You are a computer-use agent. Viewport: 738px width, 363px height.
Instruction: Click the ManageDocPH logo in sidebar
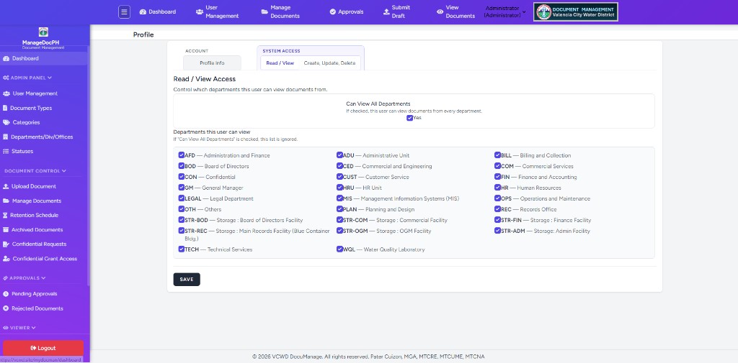[43, 32]
